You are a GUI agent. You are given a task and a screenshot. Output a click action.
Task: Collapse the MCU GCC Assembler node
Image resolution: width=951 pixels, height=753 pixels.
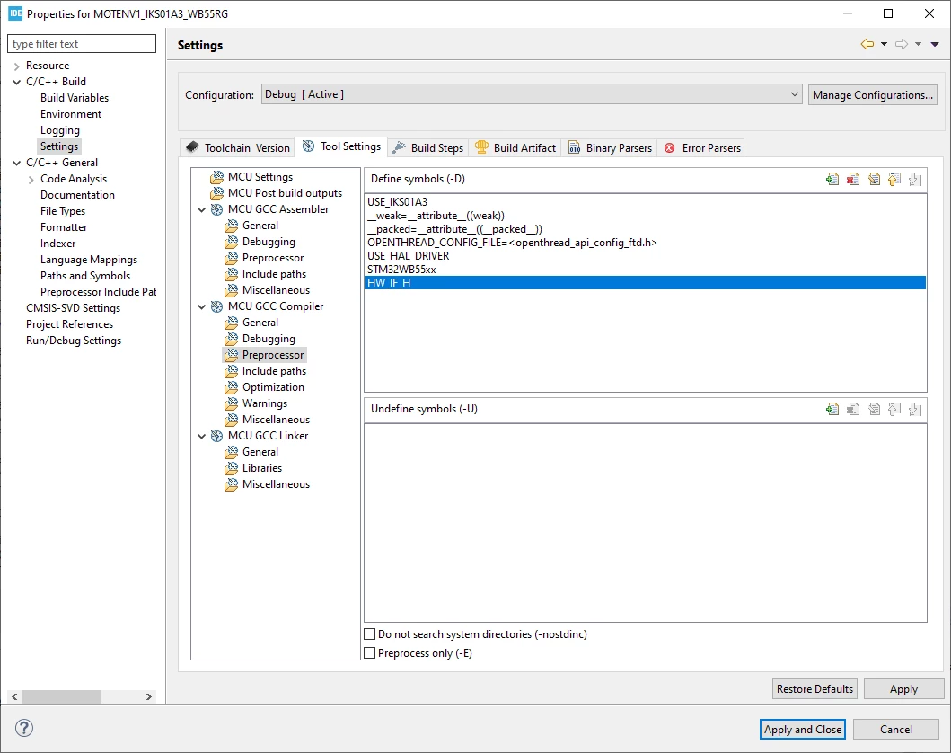(x=202, y=209)
